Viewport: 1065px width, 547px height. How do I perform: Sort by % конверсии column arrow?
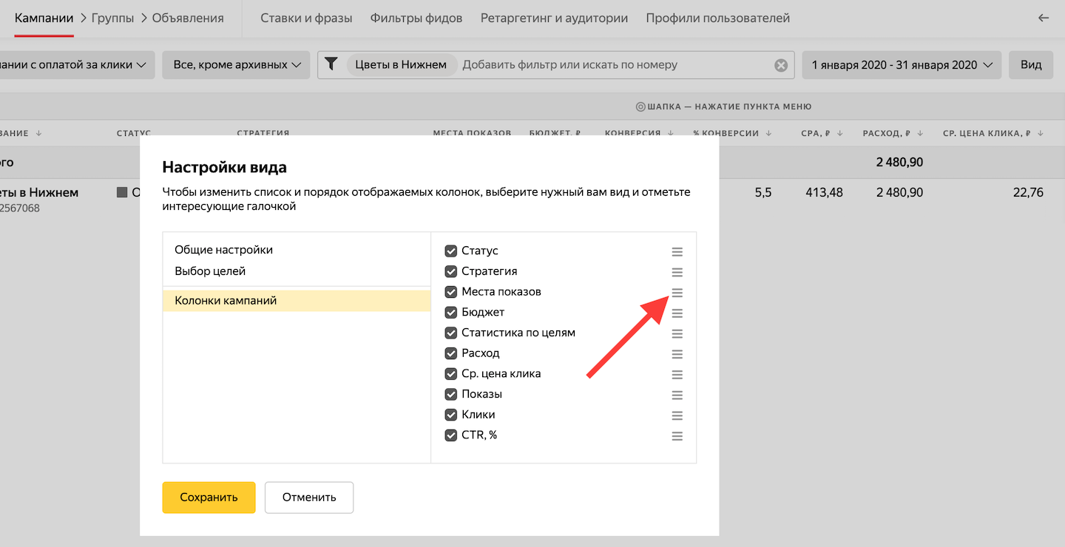(x=769, y=133)
